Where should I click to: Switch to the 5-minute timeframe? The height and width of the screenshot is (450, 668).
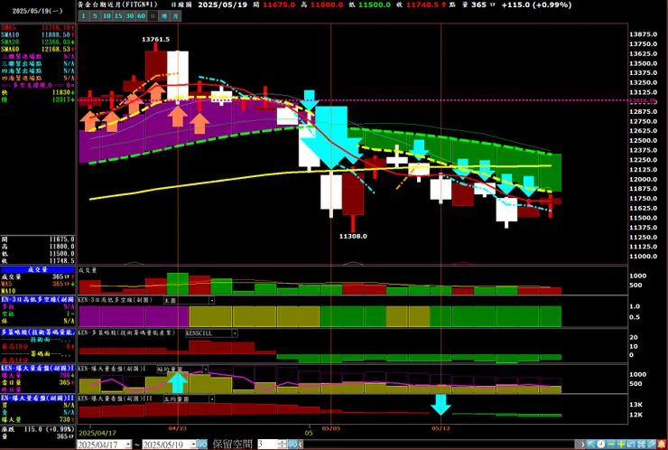tap(95, 16)
